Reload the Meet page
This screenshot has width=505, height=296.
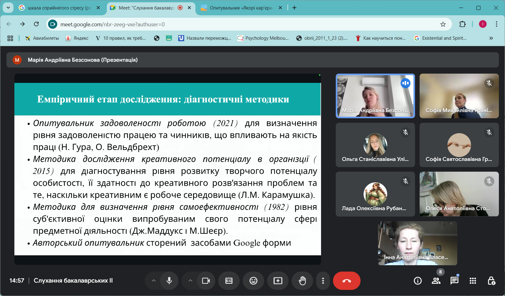(36, 24)
